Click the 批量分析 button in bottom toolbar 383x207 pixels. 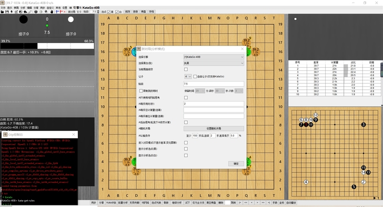pos(123,203)
